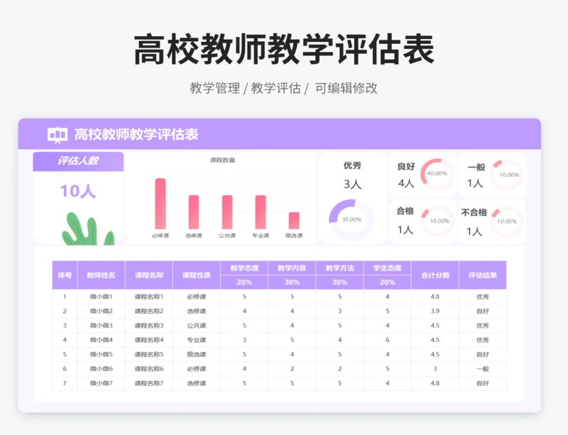Screen dimensions: 568x435
Task: Click the 10.00% donut chart beside 一般
Action: point(508,175)
